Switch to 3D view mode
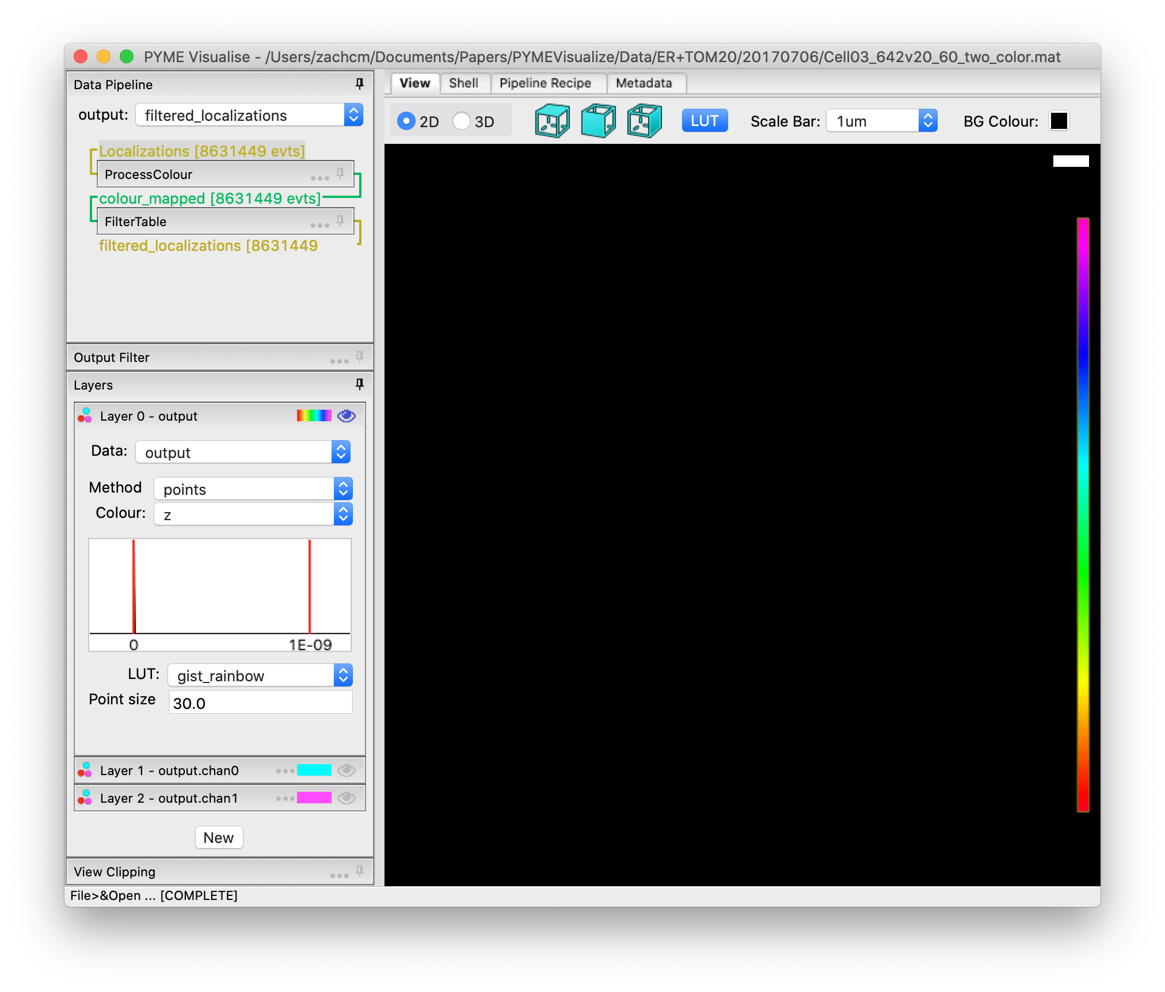Screen dimensions: 1165x992 point(461,121)
